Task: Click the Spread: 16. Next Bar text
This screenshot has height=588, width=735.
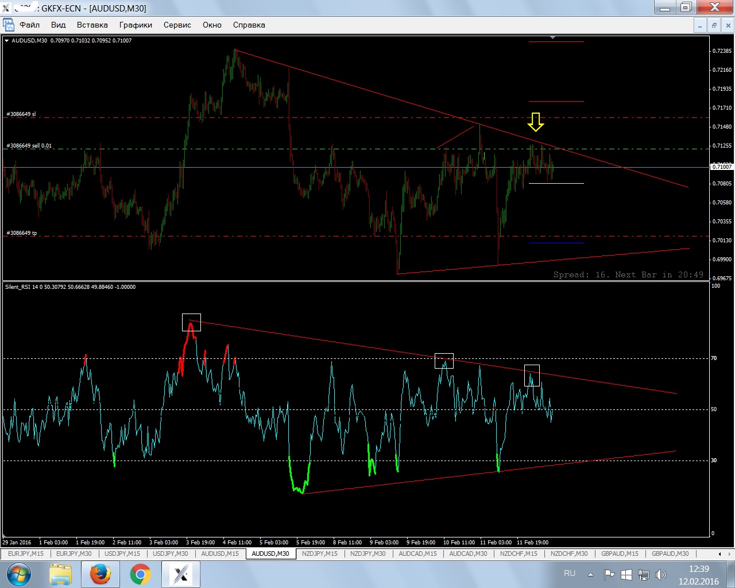Action: pos(628,274)
